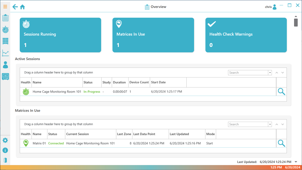Sort matrices by Last Updated column
This screenshot has width=302, height=170.
click(x=187, y=134)
